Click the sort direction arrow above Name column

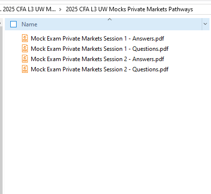pyautogui.click(x=110, y=20)
